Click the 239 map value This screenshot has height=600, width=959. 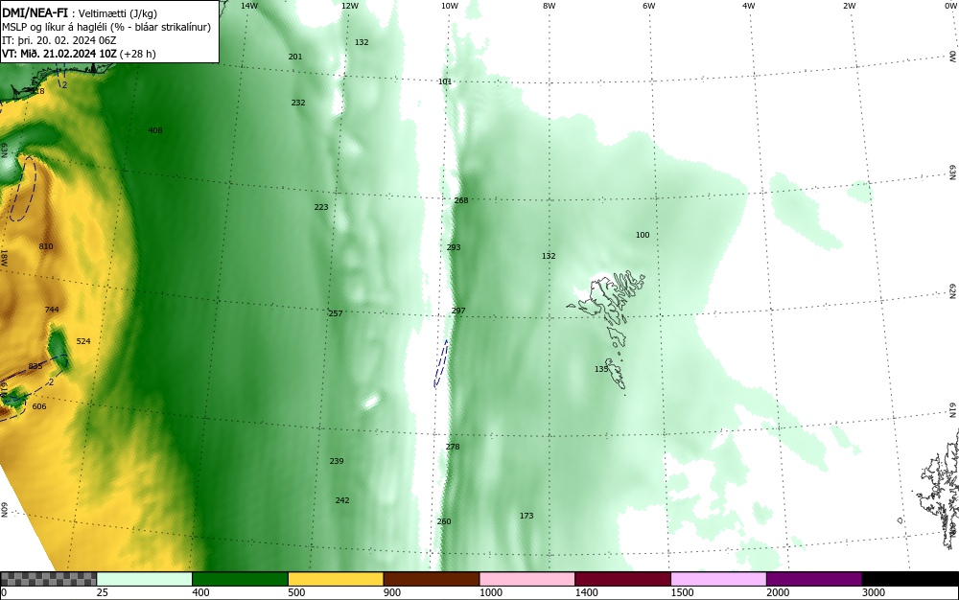coord(337,461)
